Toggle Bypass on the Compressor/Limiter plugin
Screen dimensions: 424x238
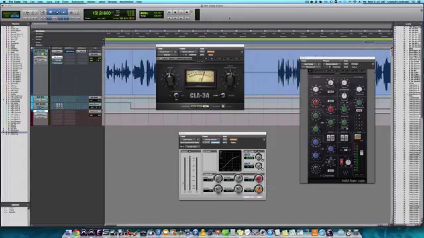tap(234, 139)
